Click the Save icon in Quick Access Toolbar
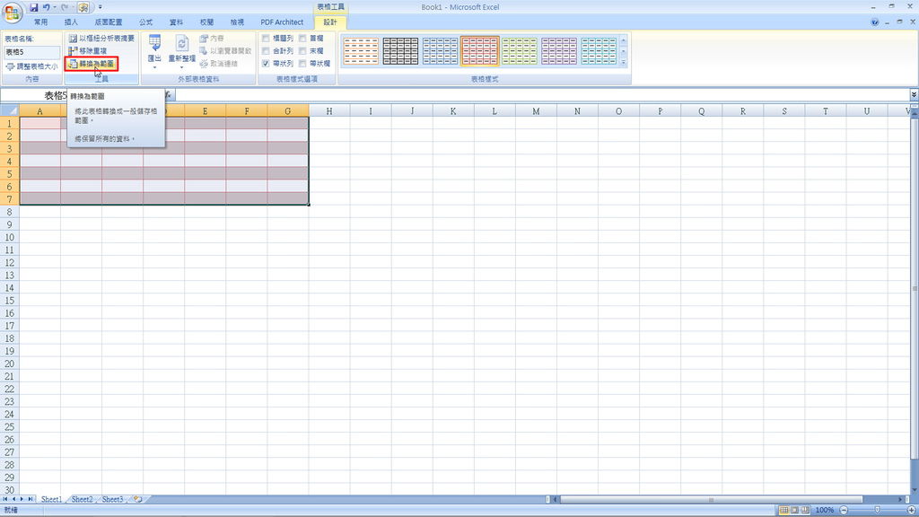This screenshot has height=517, width=919. [x=34, y=7]
